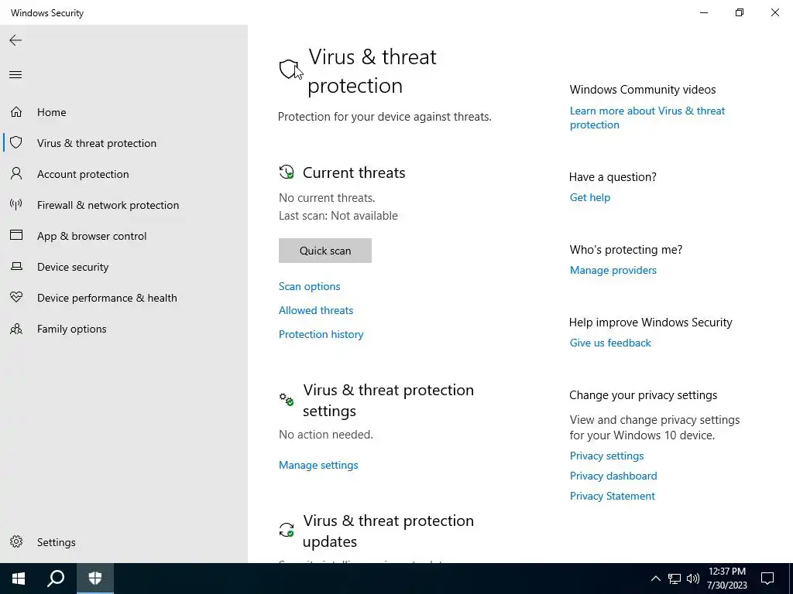Viewport: 793px width, 594px height.
Task: Start a Quick scan
Action: click(325, 251)
